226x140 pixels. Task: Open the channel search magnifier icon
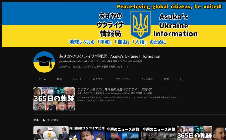[181, 79]
